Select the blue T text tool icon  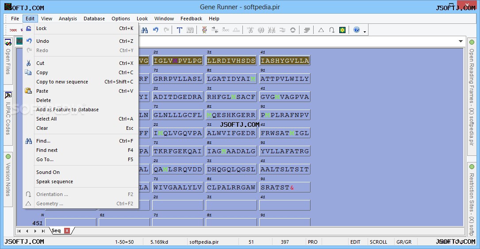point(179,30)
